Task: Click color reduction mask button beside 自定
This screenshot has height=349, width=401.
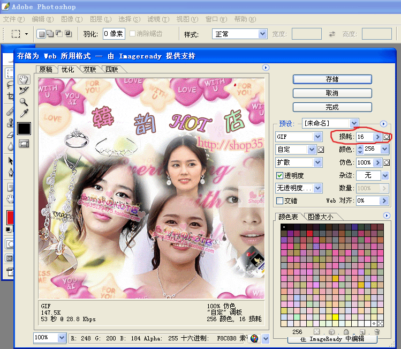Action: pyautogui.click(x=321, y=150)
